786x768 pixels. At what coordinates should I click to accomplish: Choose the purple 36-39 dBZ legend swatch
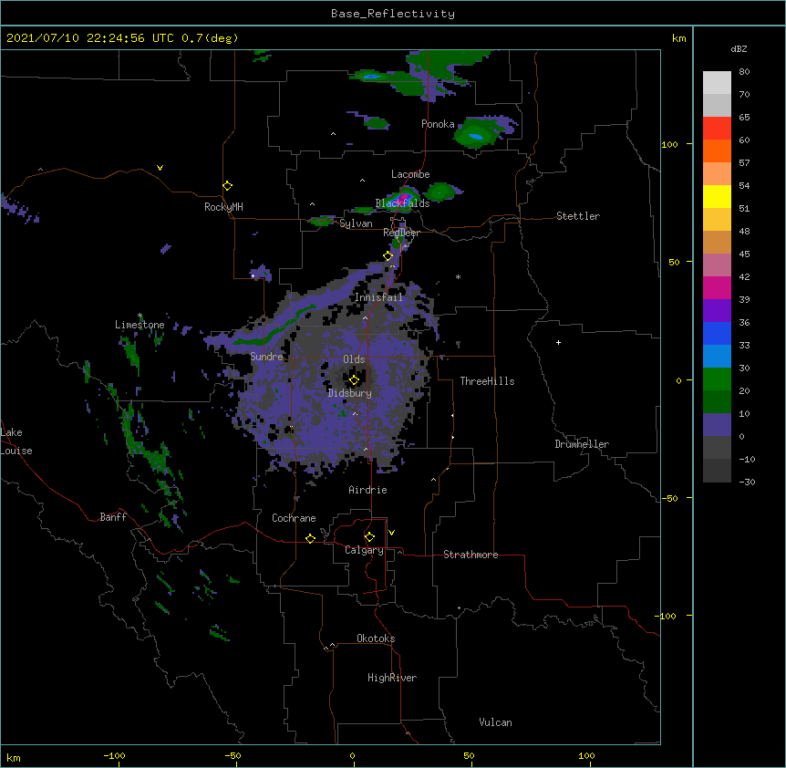[x=717, y=311]
